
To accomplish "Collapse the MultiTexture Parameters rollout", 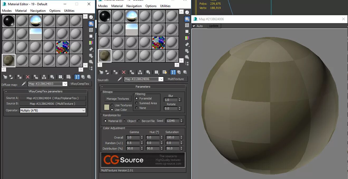I will click(143, 87).
